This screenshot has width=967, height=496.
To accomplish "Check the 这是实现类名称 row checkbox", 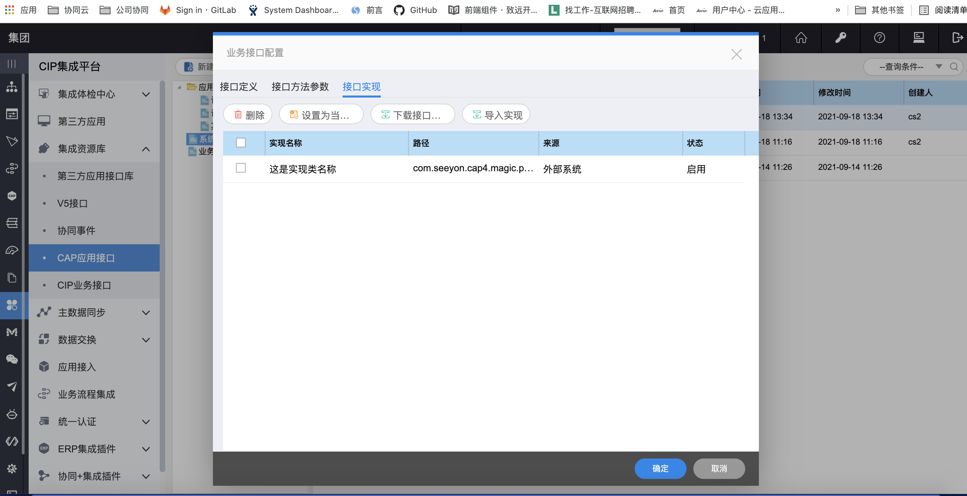I will click(x=241, y=168).
